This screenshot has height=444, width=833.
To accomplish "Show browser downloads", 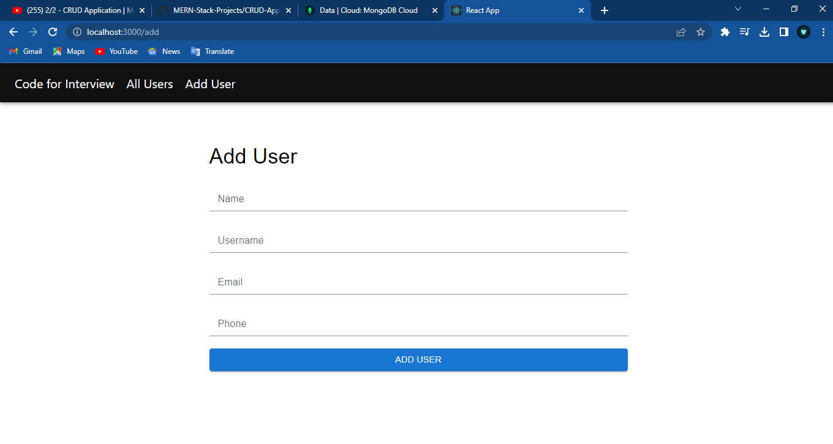I will tap(764, 32).
